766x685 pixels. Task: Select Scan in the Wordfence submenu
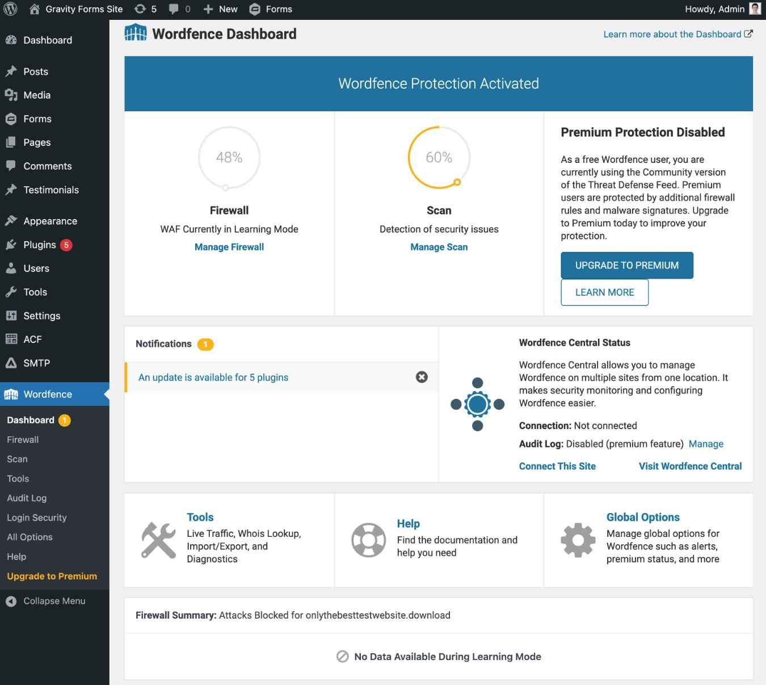pos(16,459)
